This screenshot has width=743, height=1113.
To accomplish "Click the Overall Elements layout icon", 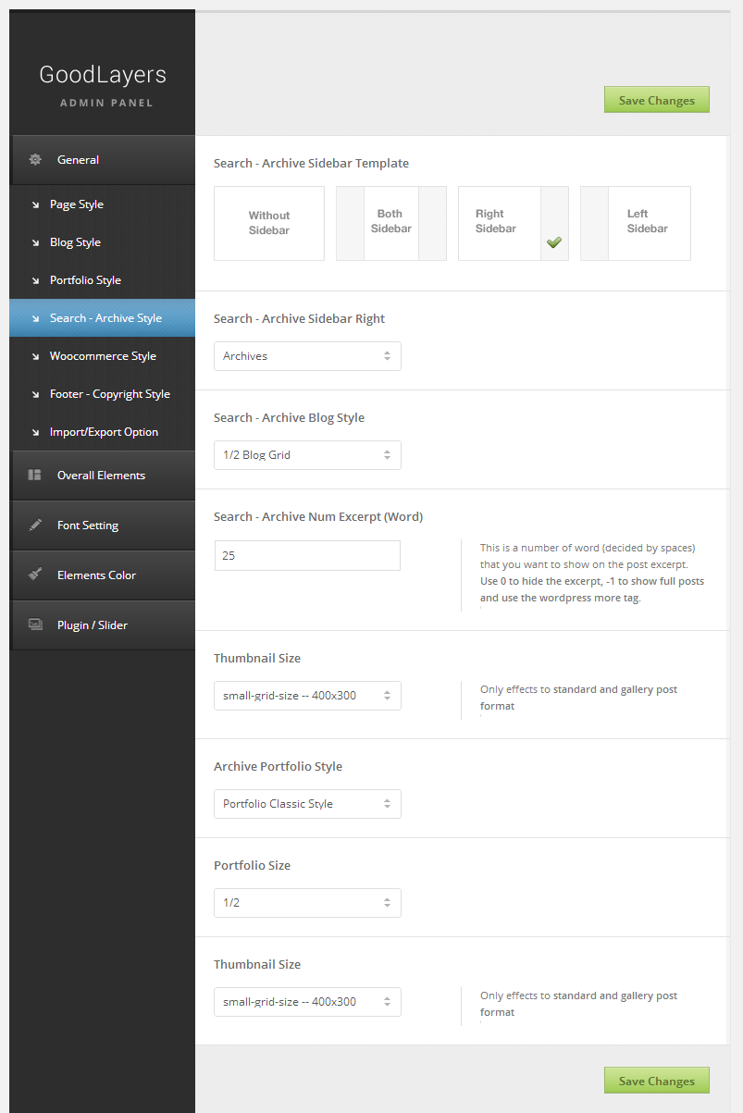I will tap(35, 476).
